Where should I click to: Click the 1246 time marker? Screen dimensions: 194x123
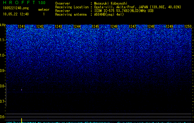(114, 26)
